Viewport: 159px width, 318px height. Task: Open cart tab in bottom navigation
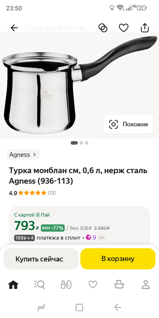pos(119,285)
